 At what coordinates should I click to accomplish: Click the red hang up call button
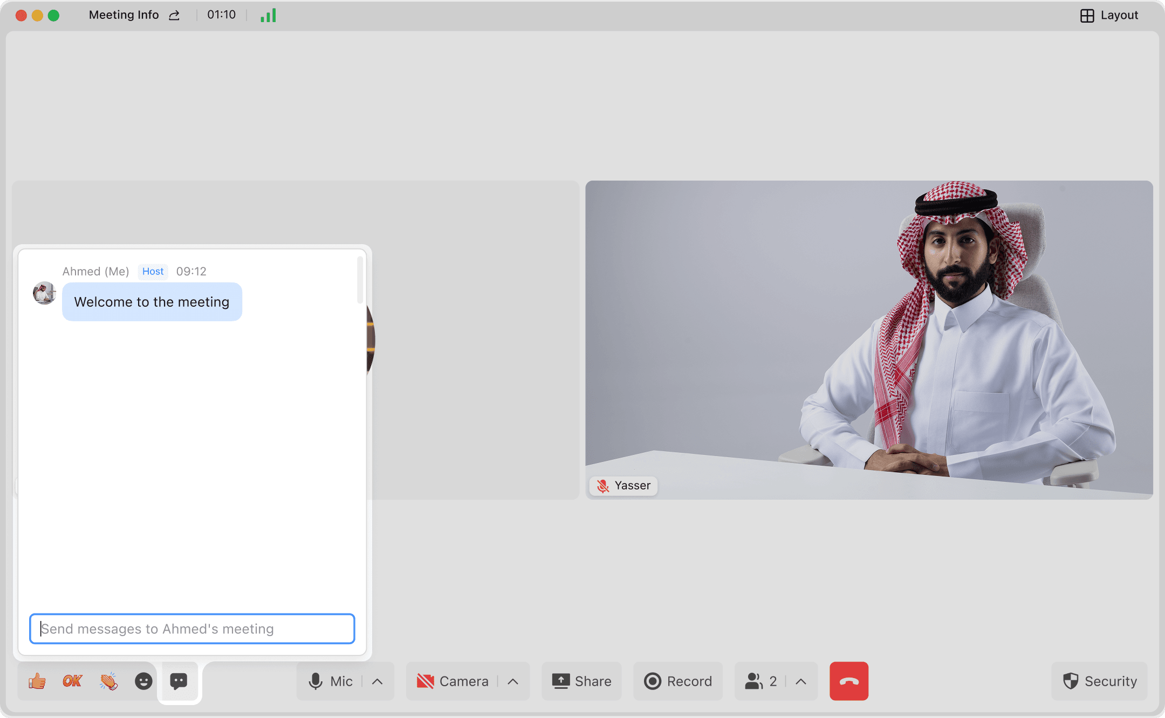point(848,681)
